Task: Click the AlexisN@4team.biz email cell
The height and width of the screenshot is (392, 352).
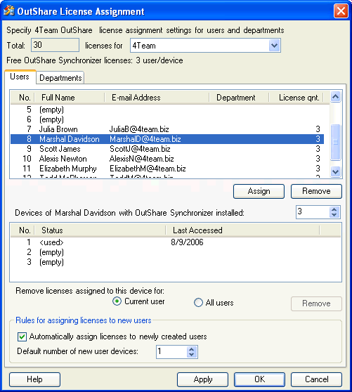Action: [x=141, y=159]
